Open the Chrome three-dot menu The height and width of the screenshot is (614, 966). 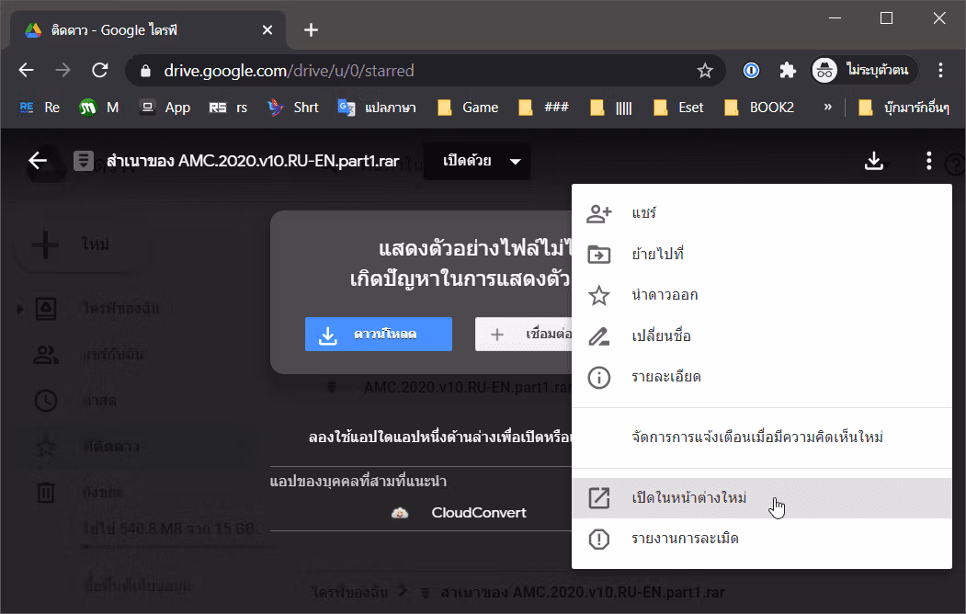940,70
